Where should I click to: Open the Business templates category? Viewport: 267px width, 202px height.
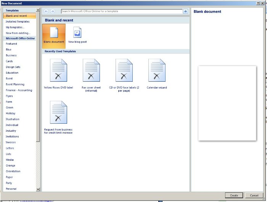pyautogui.click(x=11, y=55)
